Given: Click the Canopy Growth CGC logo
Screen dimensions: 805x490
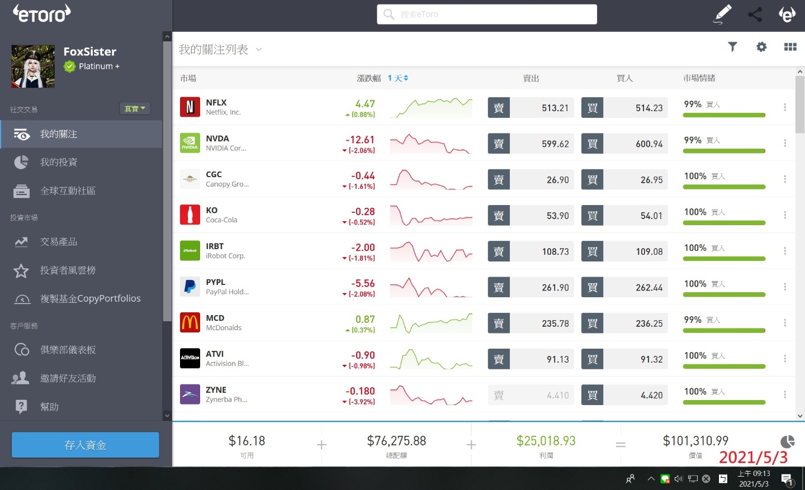Looking at the screenshot, I should coord(190,179).
